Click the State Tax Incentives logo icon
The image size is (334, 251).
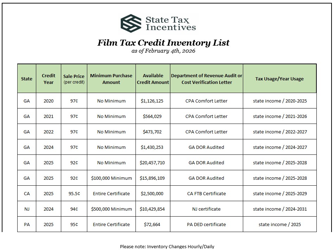(x=131, y=23)
